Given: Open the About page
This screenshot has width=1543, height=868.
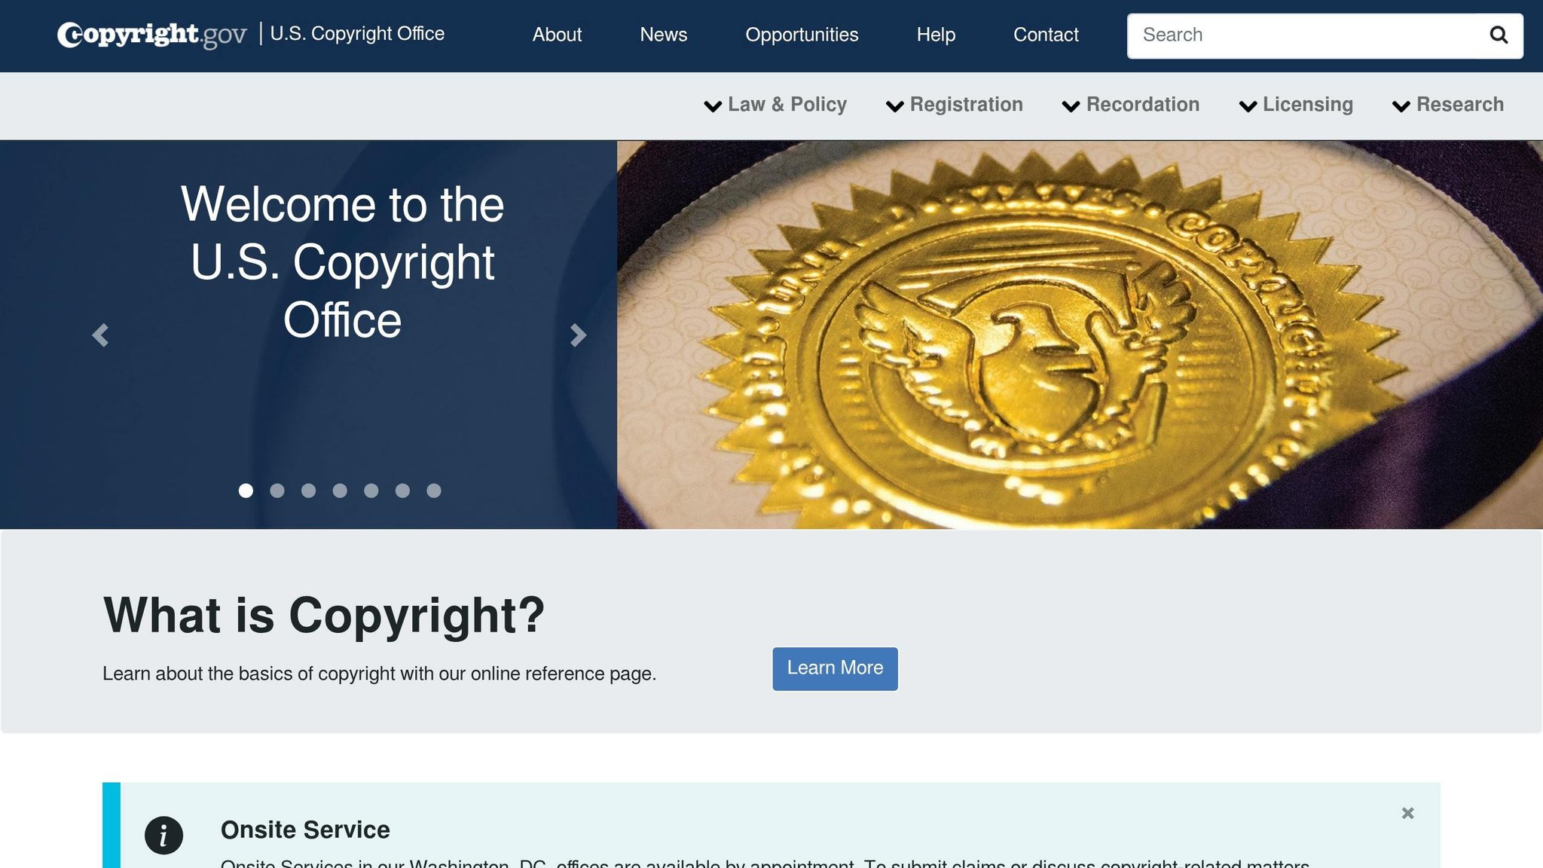Looking at the screenshot, I should pyautogui.click(x=557, y=35).
